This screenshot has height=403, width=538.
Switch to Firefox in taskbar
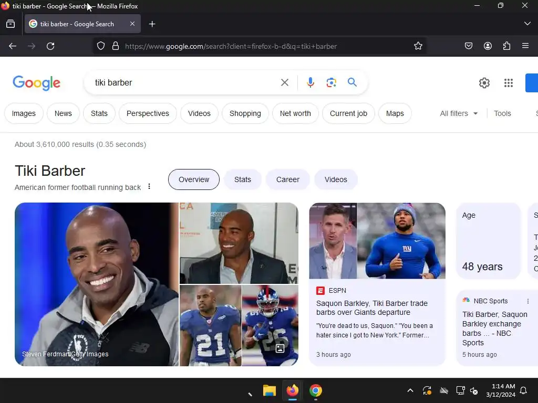click(292, 390)
